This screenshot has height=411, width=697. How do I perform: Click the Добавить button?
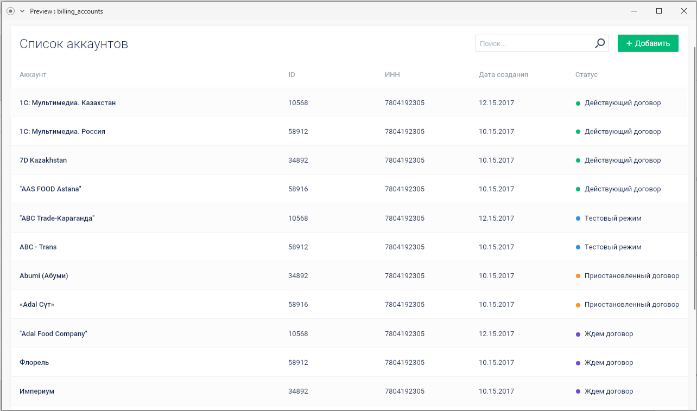coord(648,43)
